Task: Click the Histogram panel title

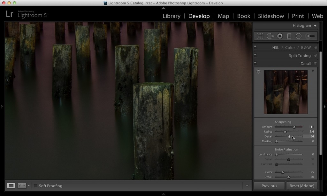Action: [302, 25]
